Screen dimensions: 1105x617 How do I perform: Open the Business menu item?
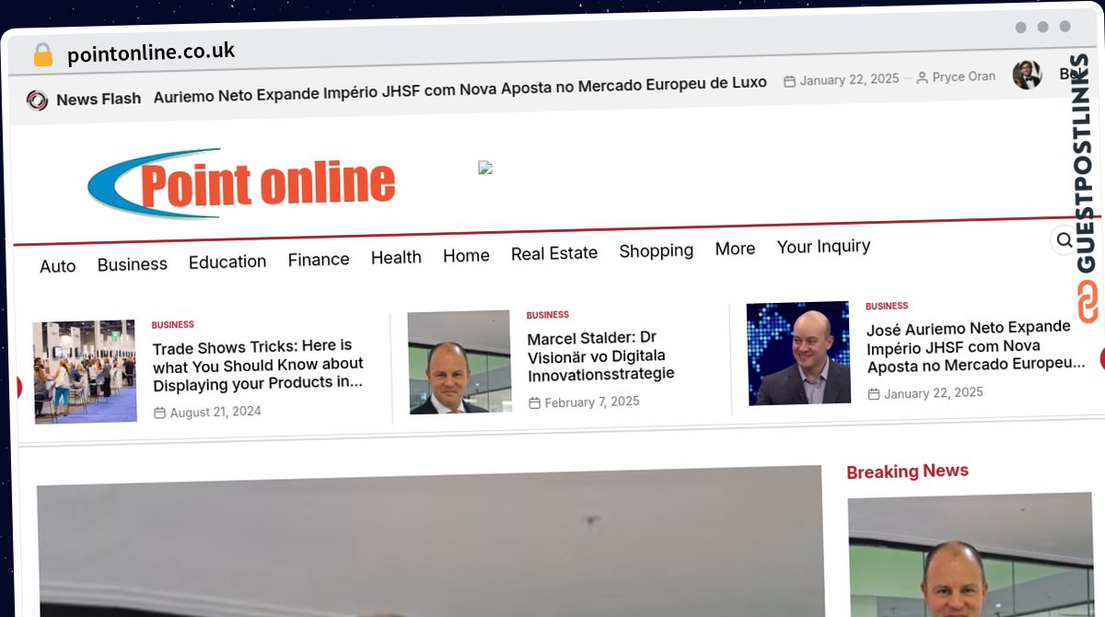[x=133, y=264]
